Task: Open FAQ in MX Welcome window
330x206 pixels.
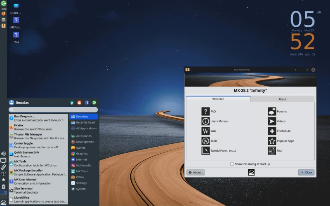Action: click(208, 111)
